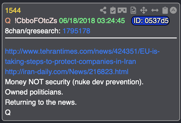Screen dimensions: 181x123
Task: Click the green timestamp 06/18/2018 03:24:45
Action: click(92, 21)
